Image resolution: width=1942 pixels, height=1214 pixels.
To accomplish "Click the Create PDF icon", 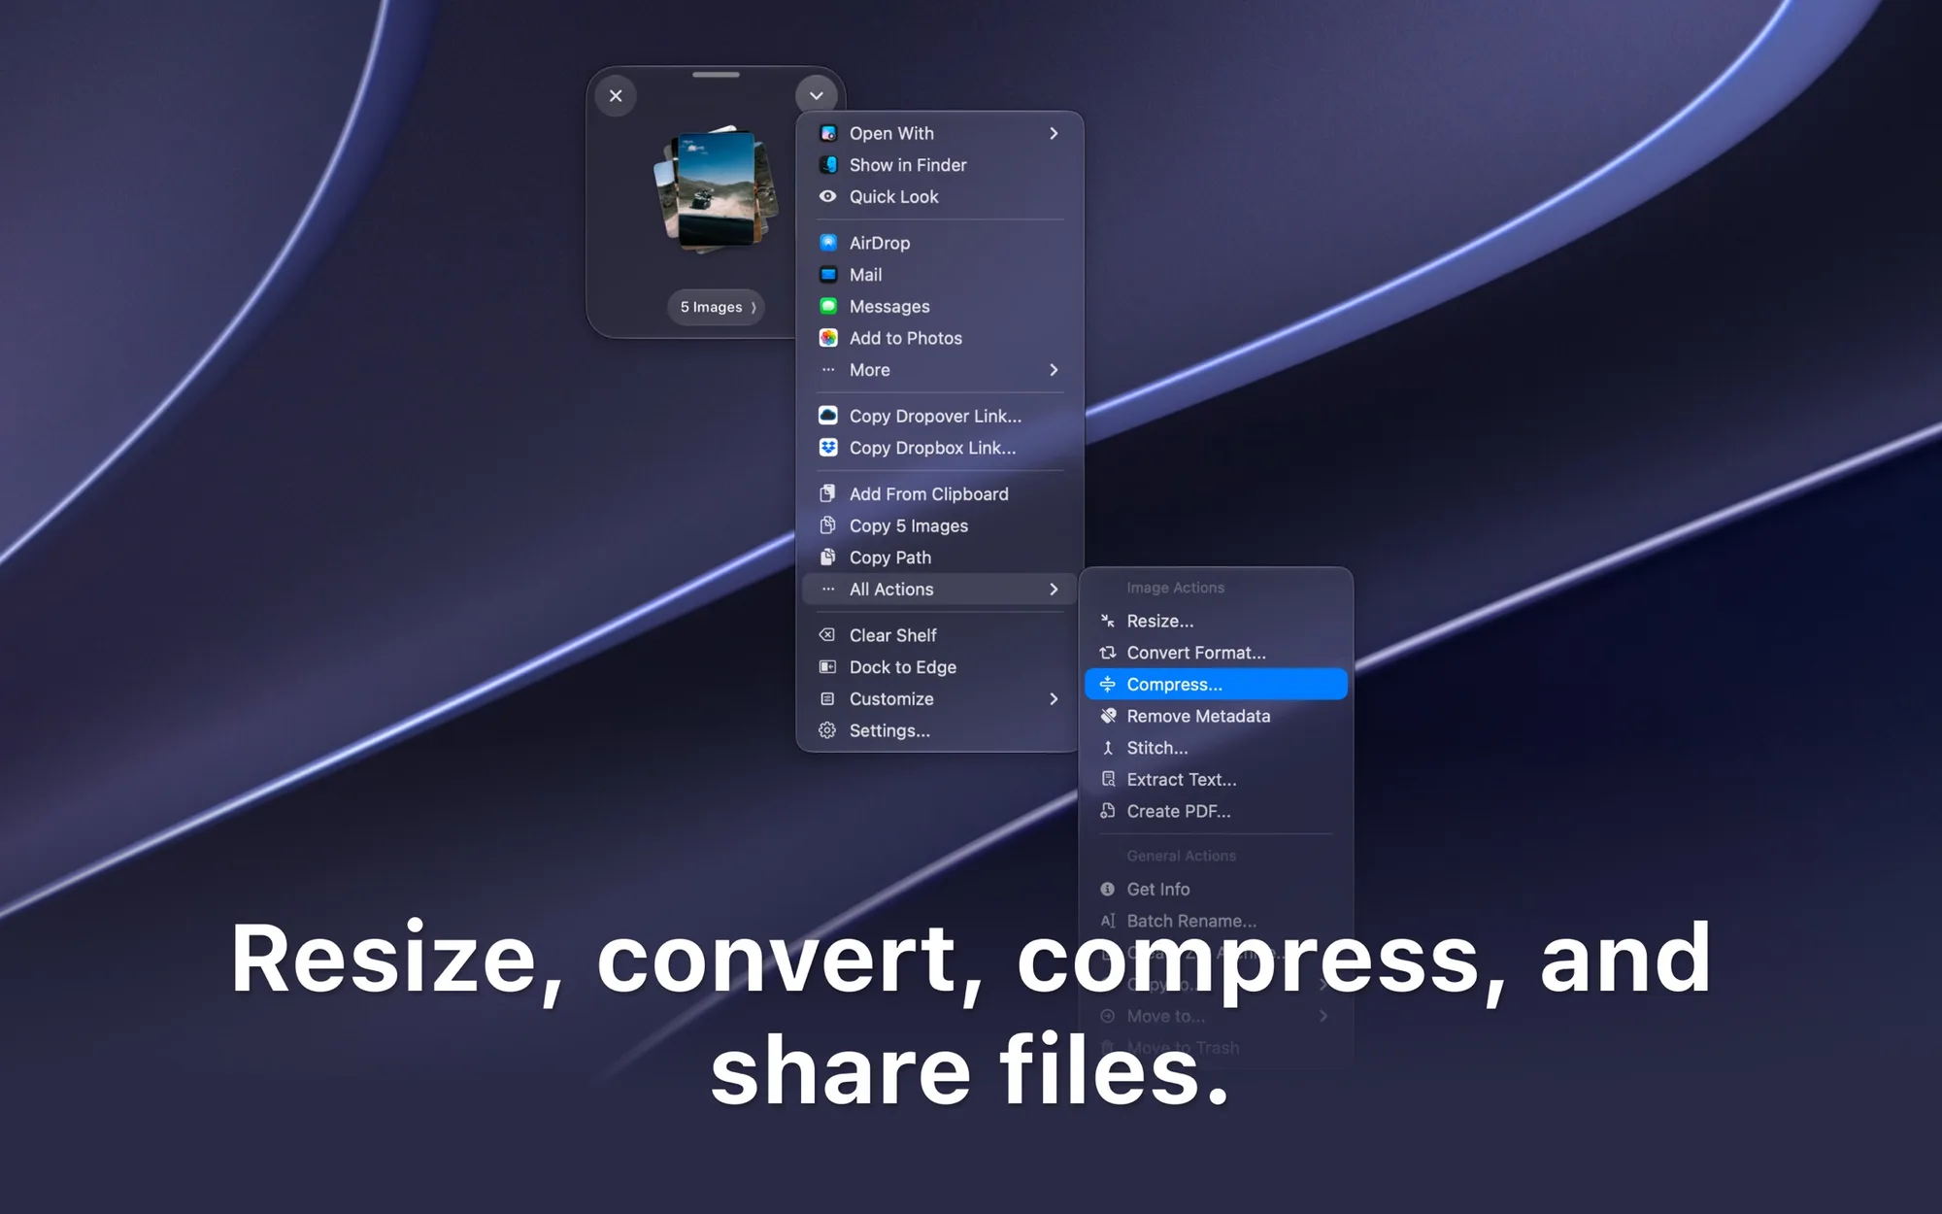I will [x=1107, y=811].
